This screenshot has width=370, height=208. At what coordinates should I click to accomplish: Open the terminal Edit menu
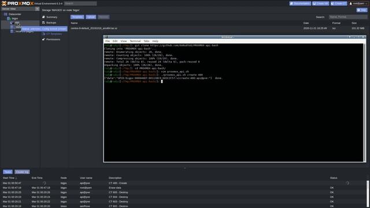(x=115, y=41)
